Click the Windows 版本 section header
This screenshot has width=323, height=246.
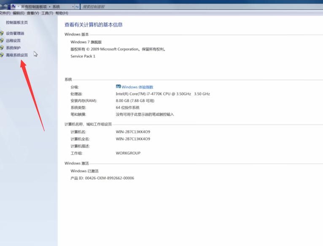[77, 35]
